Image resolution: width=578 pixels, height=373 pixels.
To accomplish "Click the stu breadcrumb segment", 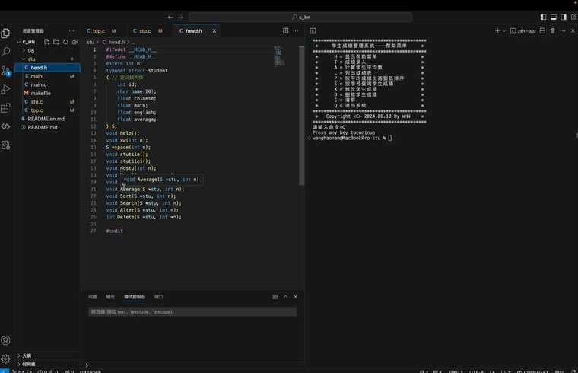I will click(x=91, y=42).
